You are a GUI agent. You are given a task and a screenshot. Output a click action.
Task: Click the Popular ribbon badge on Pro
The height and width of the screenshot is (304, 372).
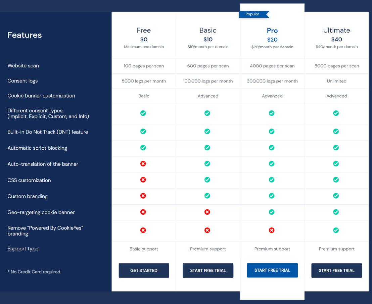click(x=254, y=14)
